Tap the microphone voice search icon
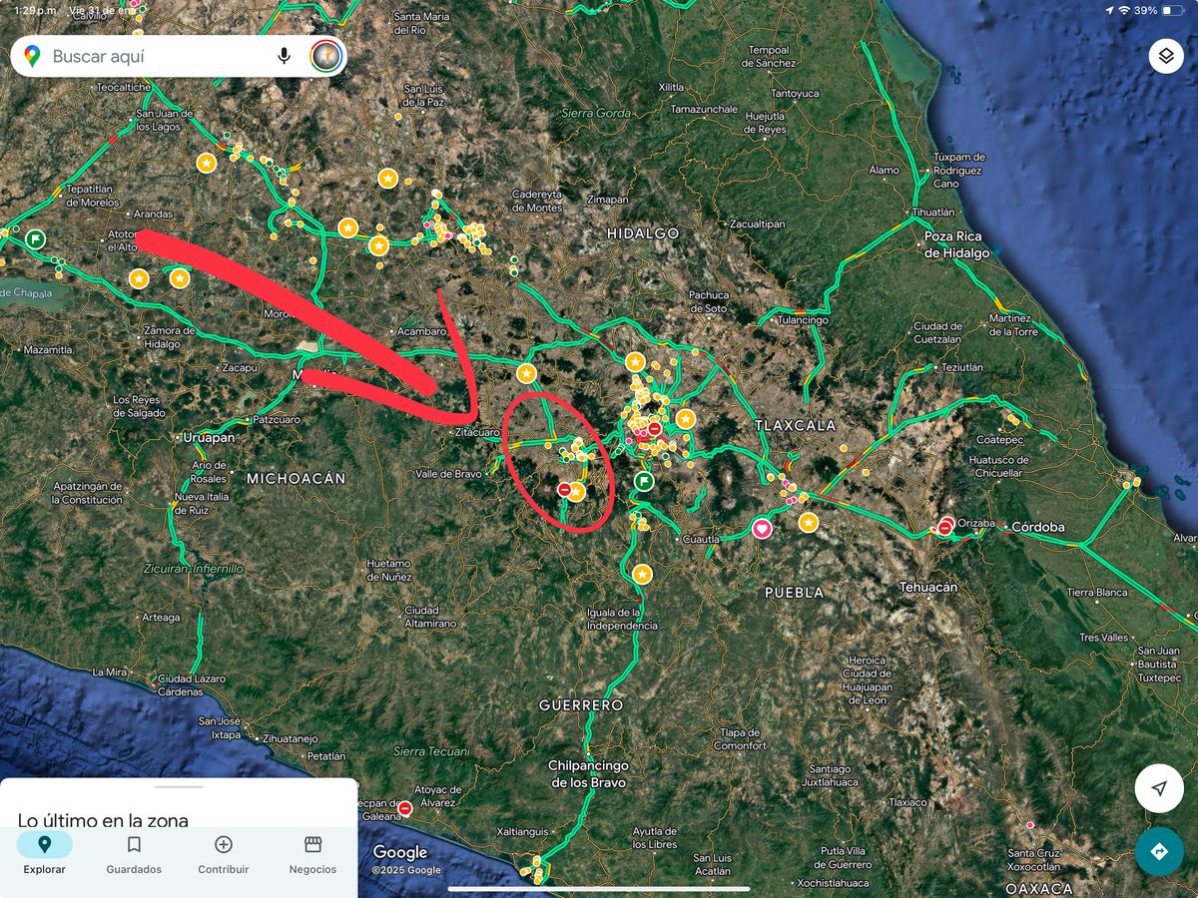Image resolution: width=1198 pixels, height=898 pixels. tap(285, 56)
